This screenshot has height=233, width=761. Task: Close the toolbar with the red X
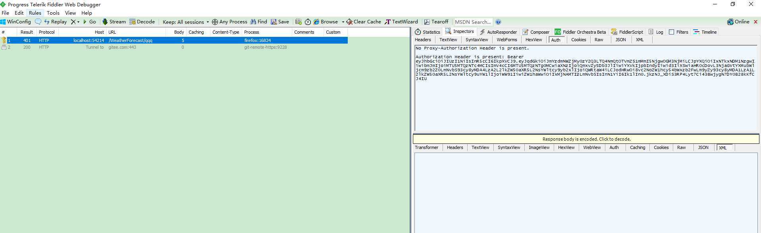(755, 22)
